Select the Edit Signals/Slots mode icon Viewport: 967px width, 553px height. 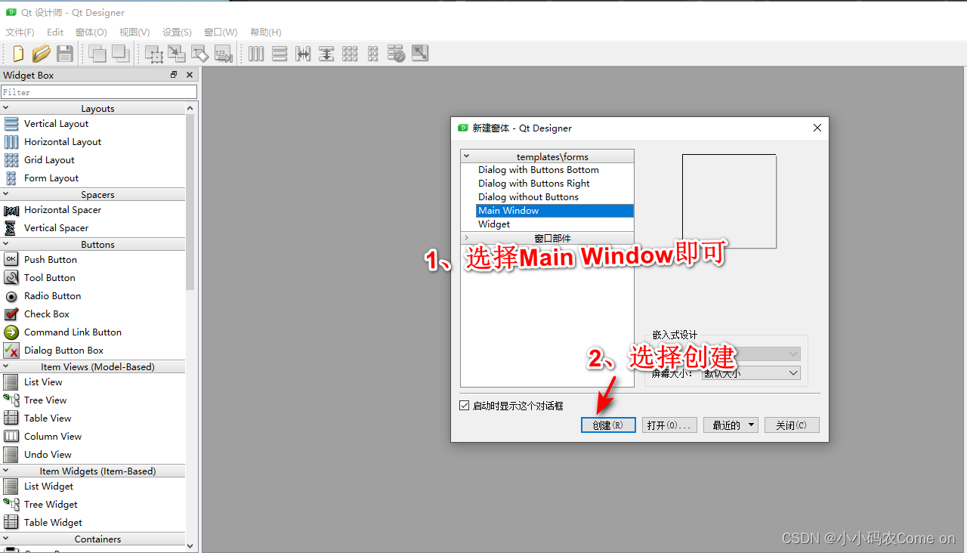[x=177, y=54]
